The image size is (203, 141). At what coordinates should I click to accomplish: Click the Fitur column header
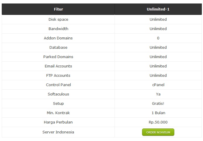[58, 9]
